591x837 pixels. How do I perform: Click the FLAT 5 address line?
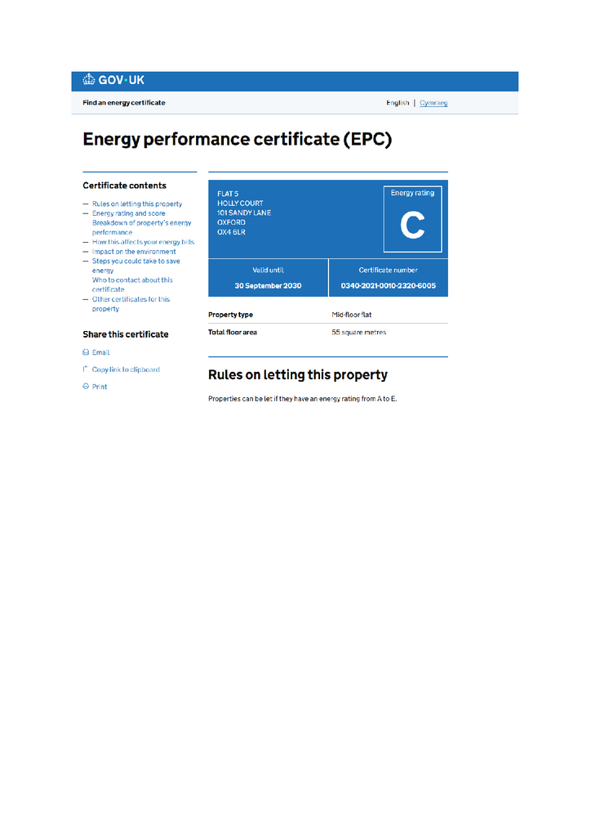pos(228,194)
